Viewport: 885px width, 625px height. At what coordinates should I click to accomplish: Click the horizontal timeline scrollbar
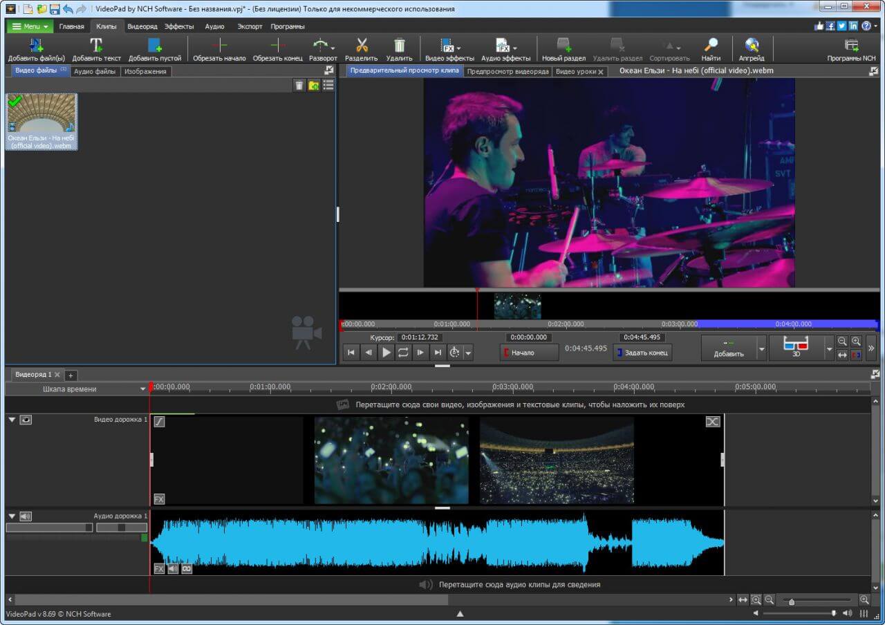coord(231,600)
